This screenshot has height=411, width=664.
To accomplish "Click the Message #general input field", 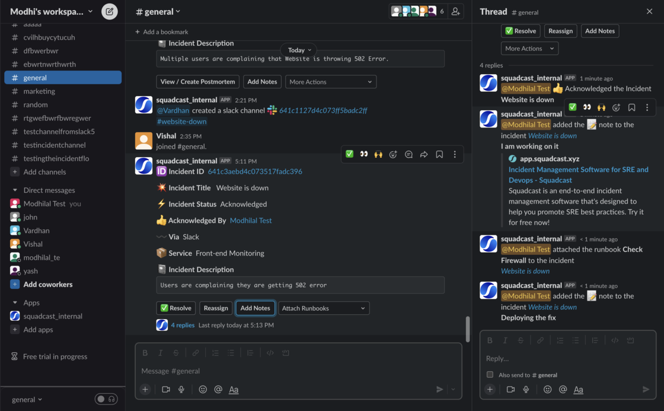I will point(298,371).
